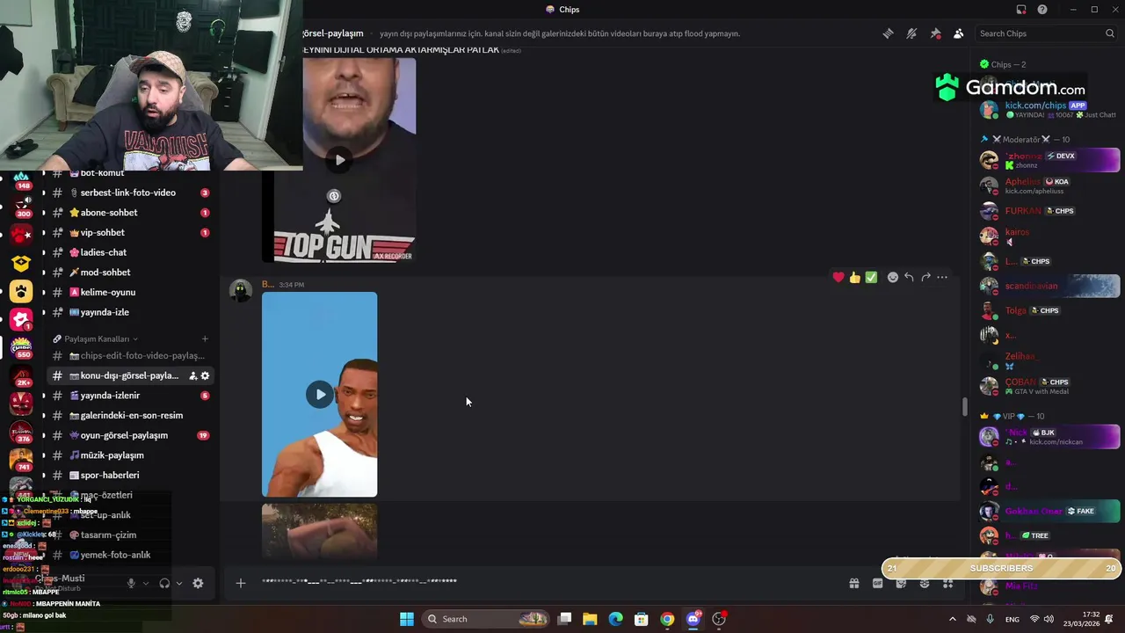
Task: Edit konu-dışı-görsel channel settings gear
Action: click(x=205, y=375)
